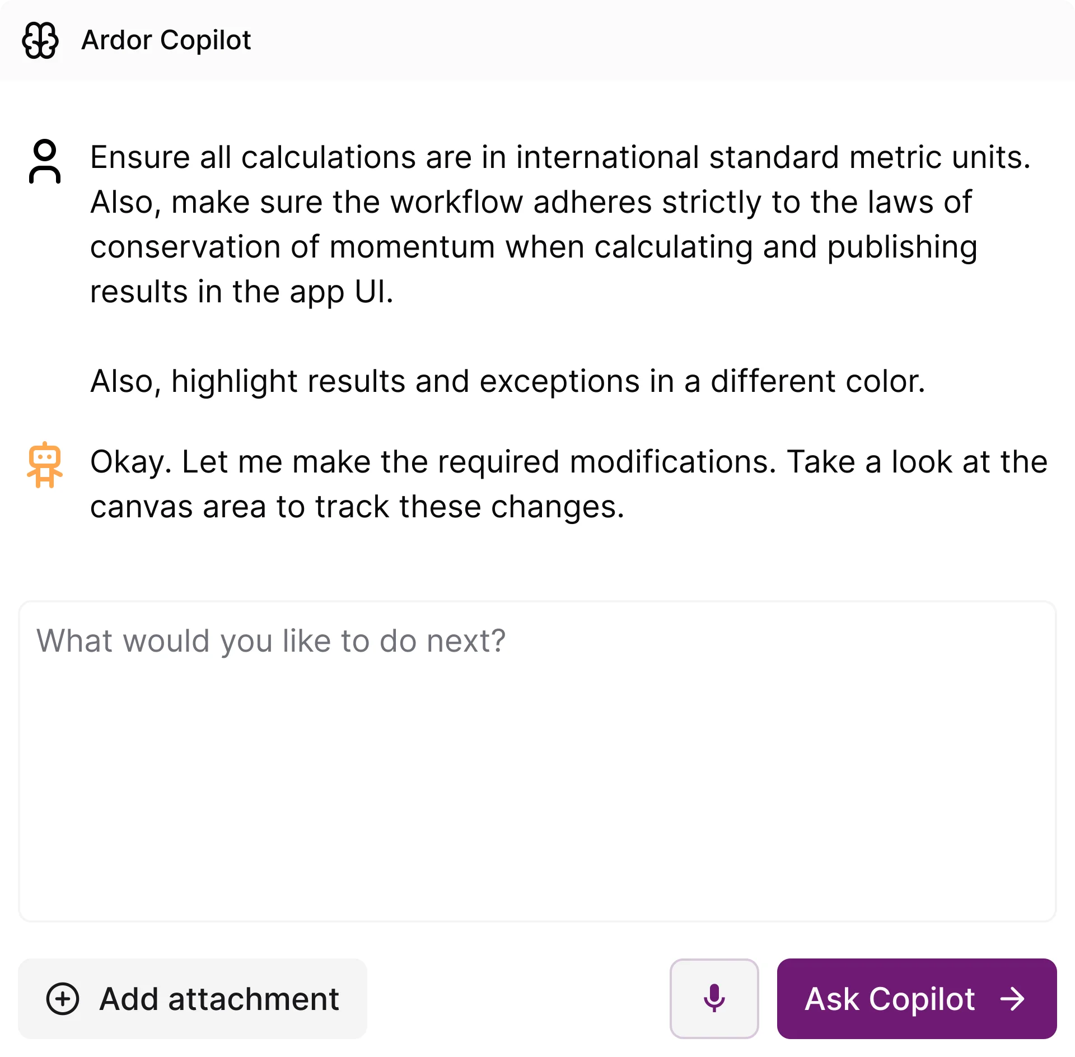Click the 'Ardor Copilot' panel title

pos(166,40)
